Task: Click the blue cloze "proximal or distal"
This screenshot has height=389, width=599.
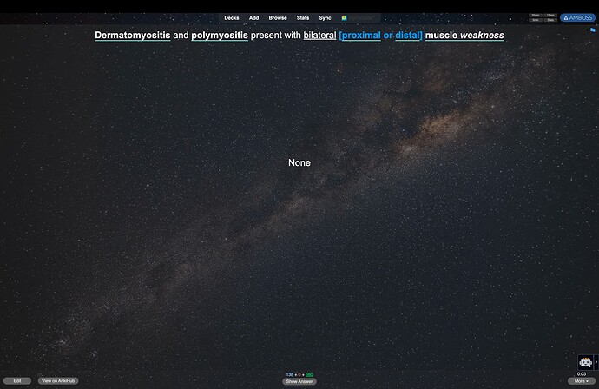Action: pyautogui.click(x=380, y=35)
